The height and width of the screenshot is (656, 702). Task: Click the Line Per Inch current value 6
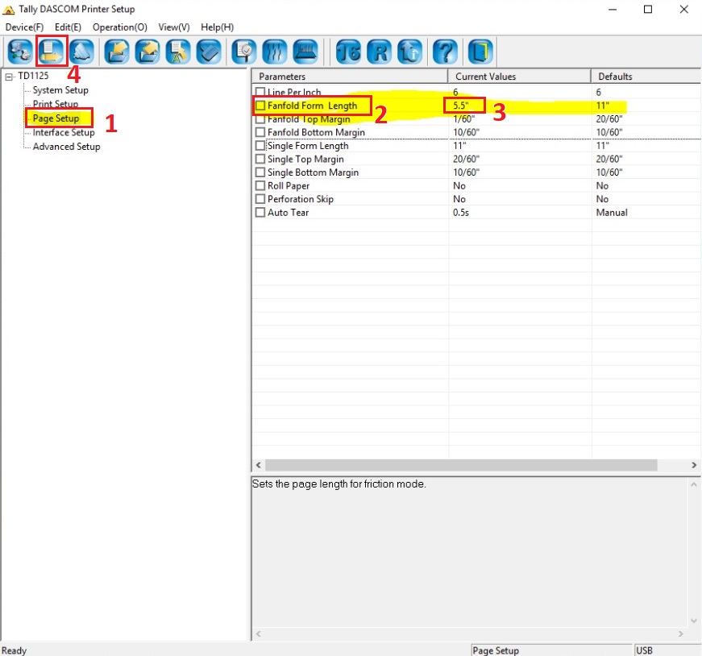(455, 92)
